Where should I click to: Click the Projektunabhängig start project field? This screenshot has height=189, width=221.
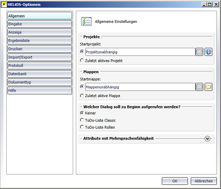pos(140,52)
